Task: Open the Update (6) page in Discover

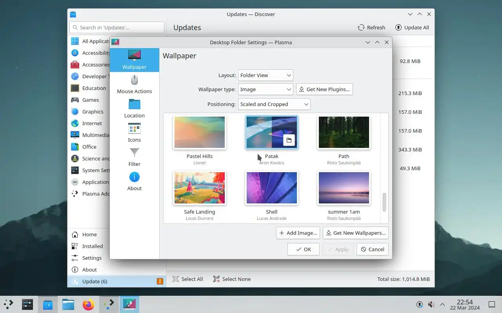Action: (x=117, y=281)
